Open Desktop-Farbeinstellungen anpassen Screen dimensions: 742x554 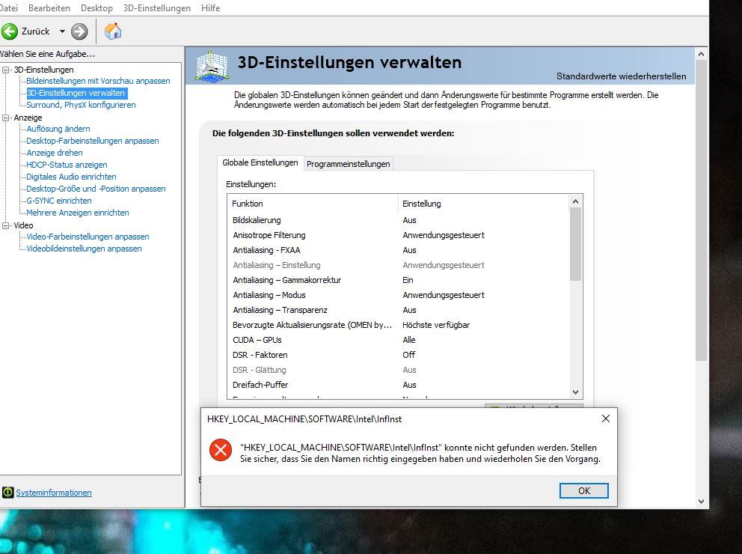[93, 141]
